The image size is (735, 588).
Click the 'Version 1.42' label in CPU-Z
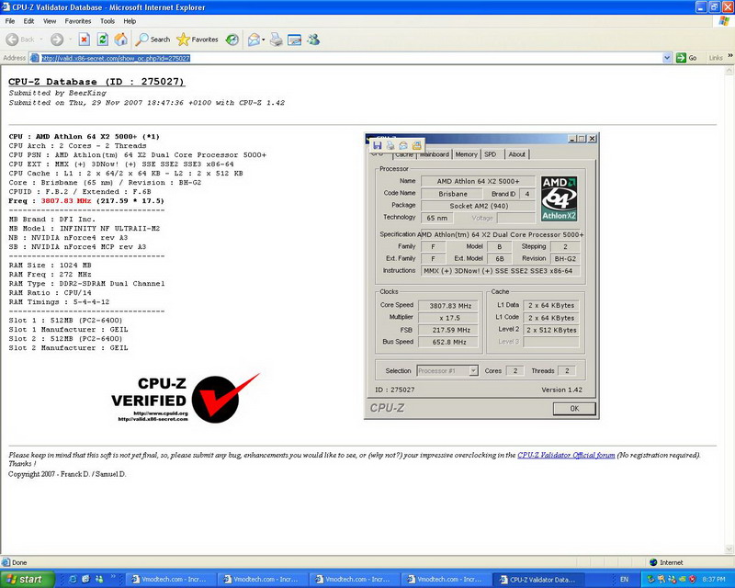[x=561, y=390]
